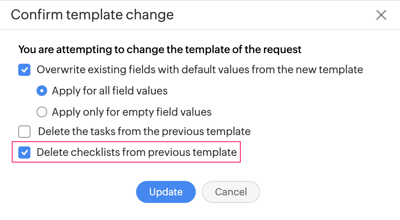This screenshot has height=220, width=400.
Task: Click 'Delete checklists from previous template' label text
Action: 137,152
